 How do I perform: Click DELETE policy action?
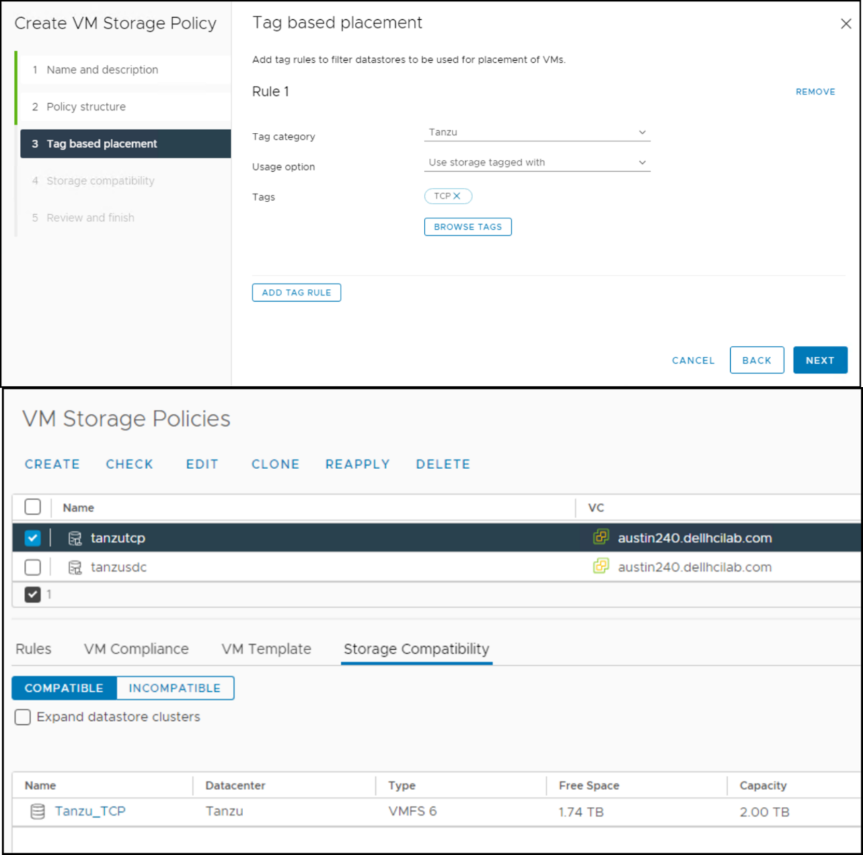[x=443, y=464]
